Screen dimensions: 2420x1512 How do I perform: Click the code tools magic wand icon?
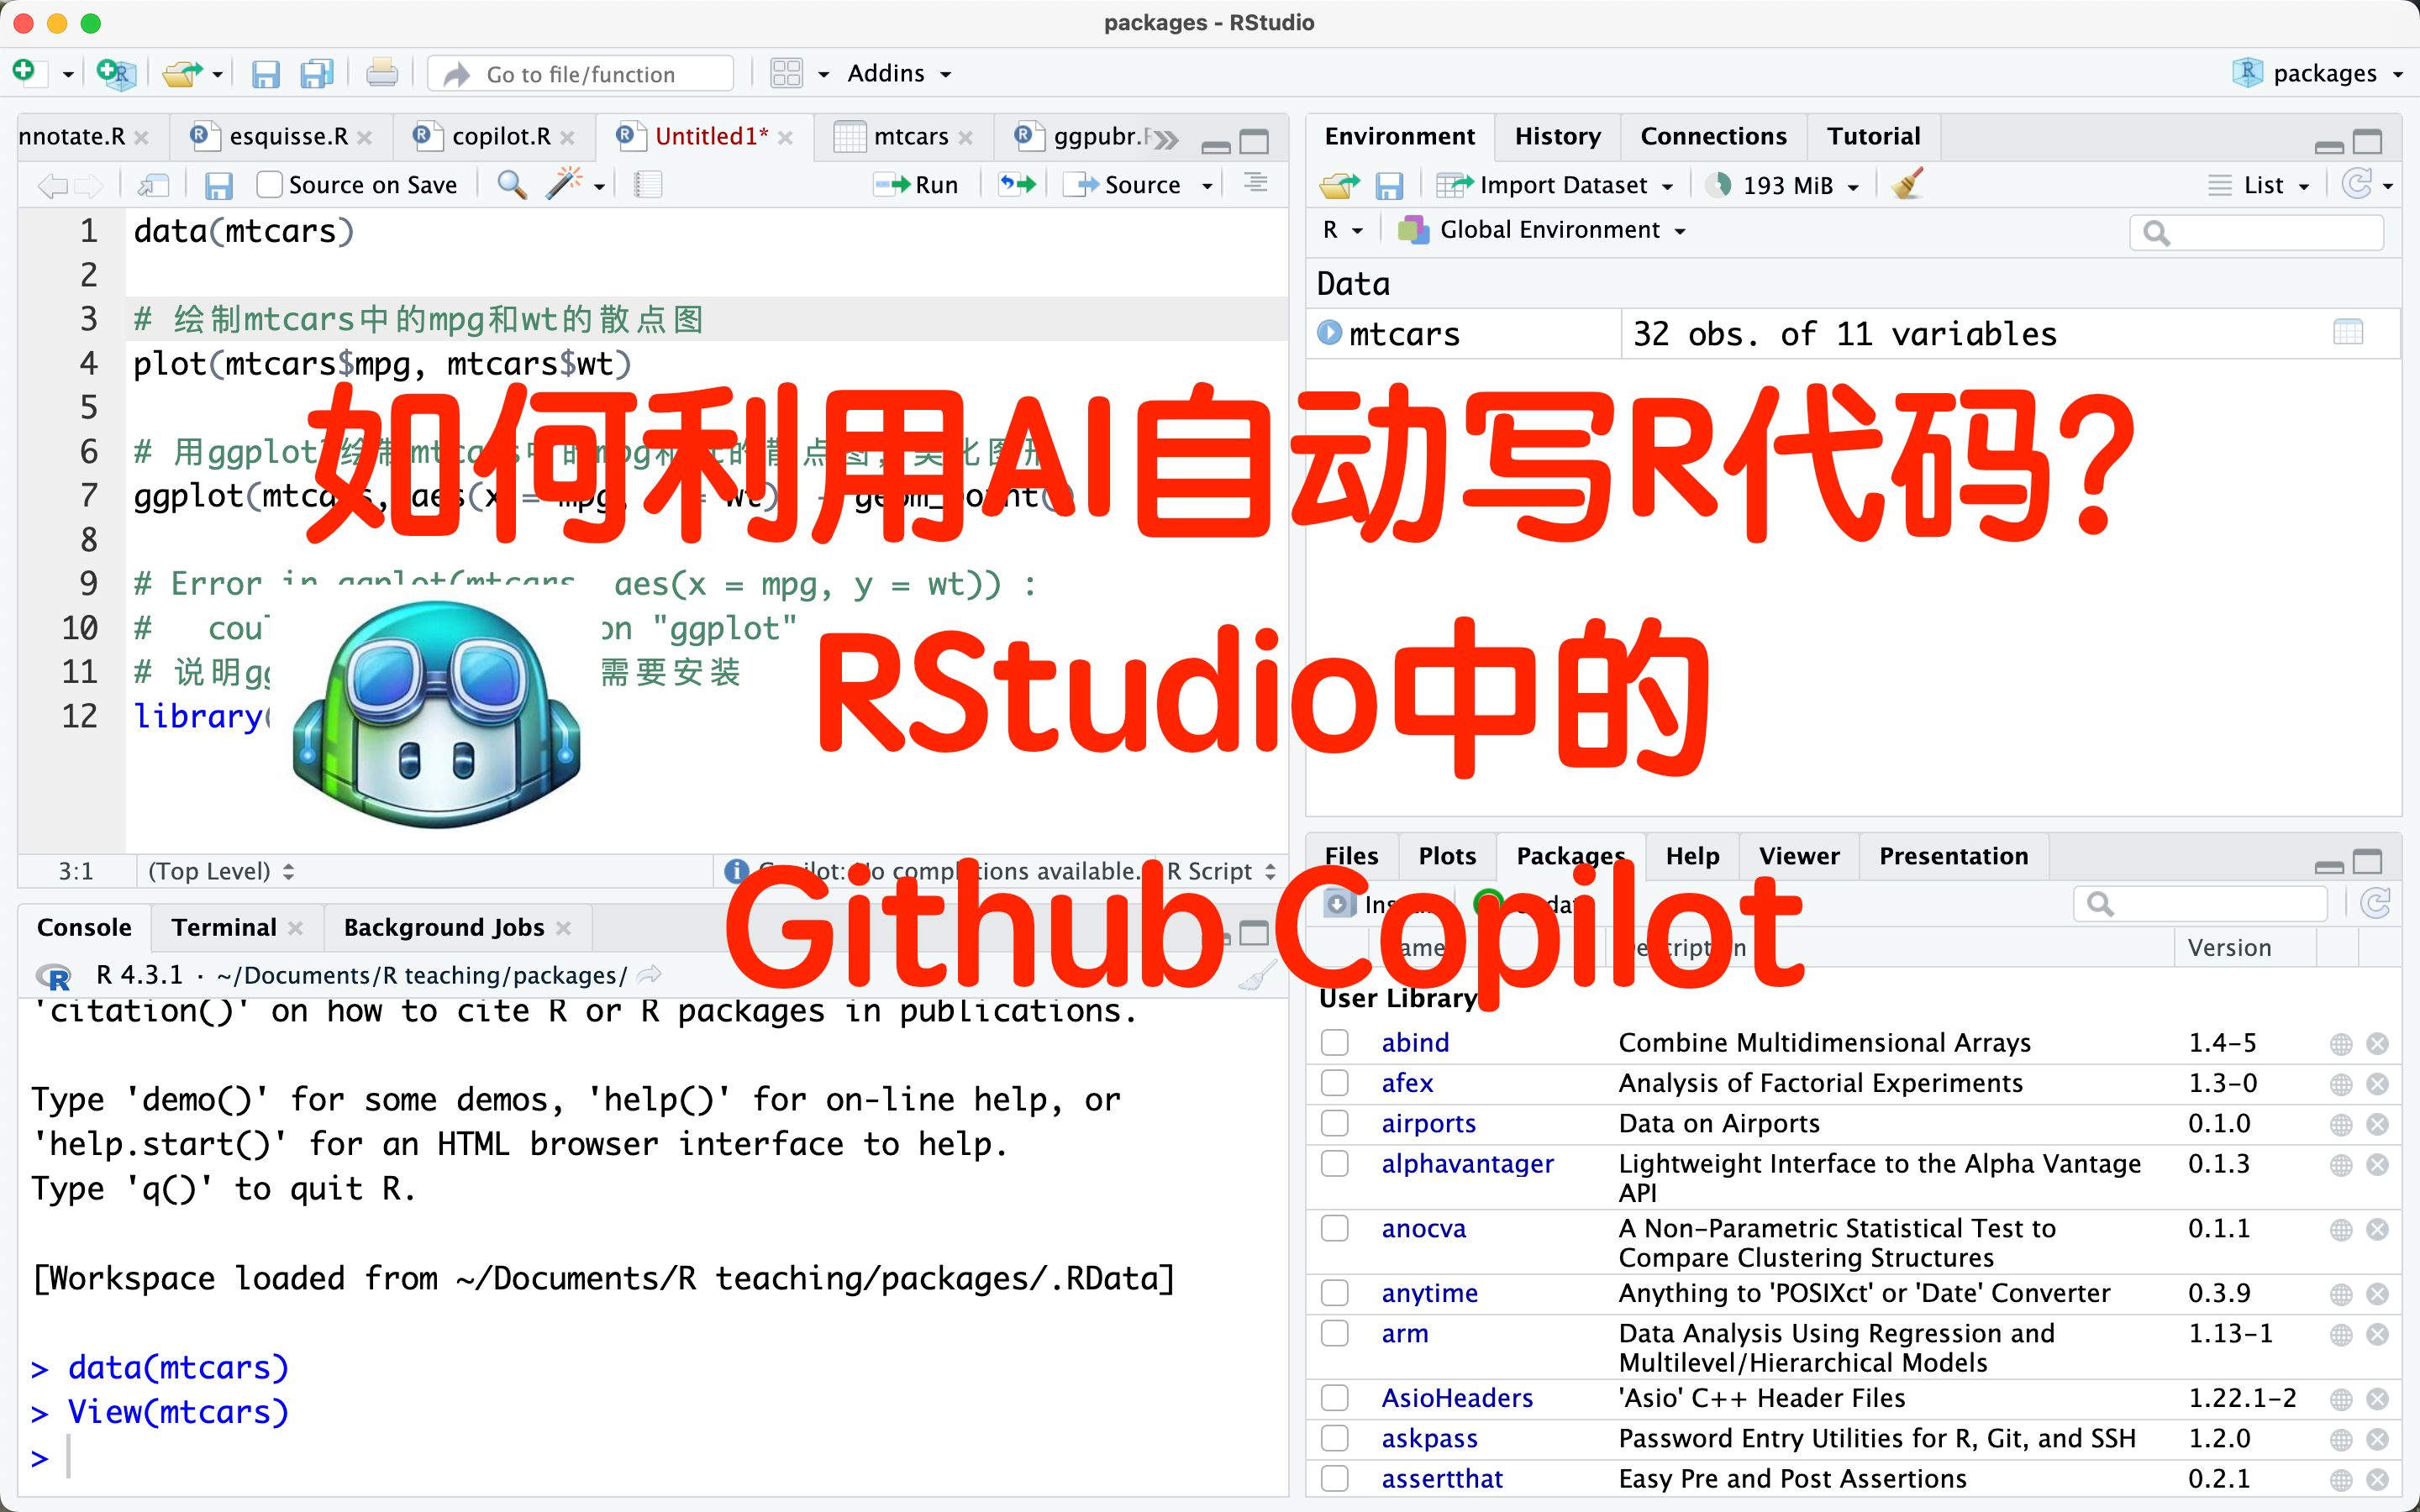click(x=565, y=185)
